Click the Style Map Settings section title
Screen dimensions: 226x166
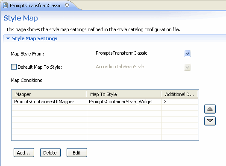(35, 38)
